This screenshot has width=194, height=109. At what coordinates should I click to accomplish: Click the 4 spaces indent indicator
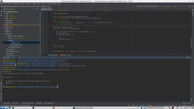[149, 105]
